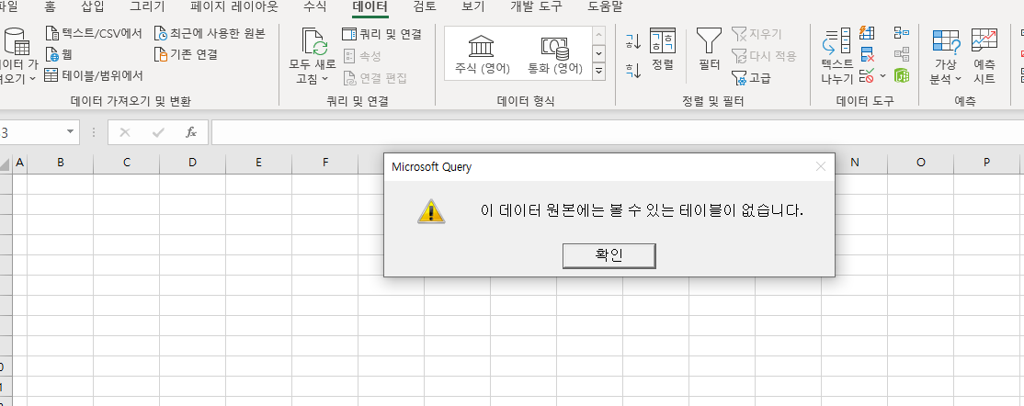Click the 웹 data source icon
Screen dimensions: 1024x406
click(52, 54)
